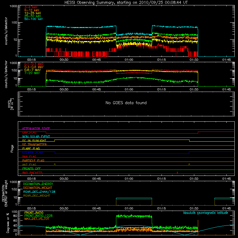This screenshot has height=238, width=238.
Task: Select the FRONTS_OFF flag label
Action: click(32, 168)
